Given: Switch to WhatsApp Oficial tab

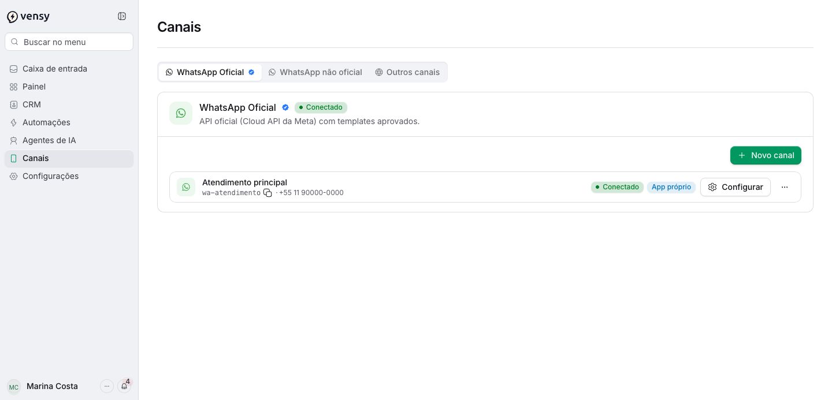Looking at the screenshot, I should (210, 72).
